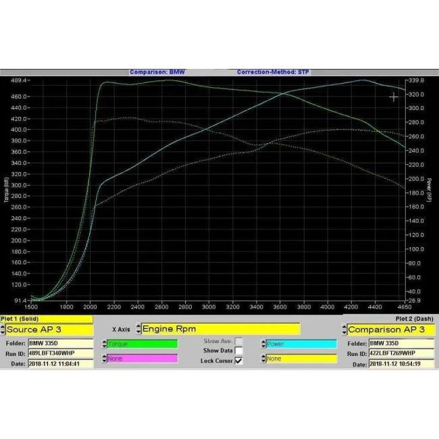Click the crosshair cursor on the graph
The width and height of the screenshot is (439, 439).
[394, 97]
